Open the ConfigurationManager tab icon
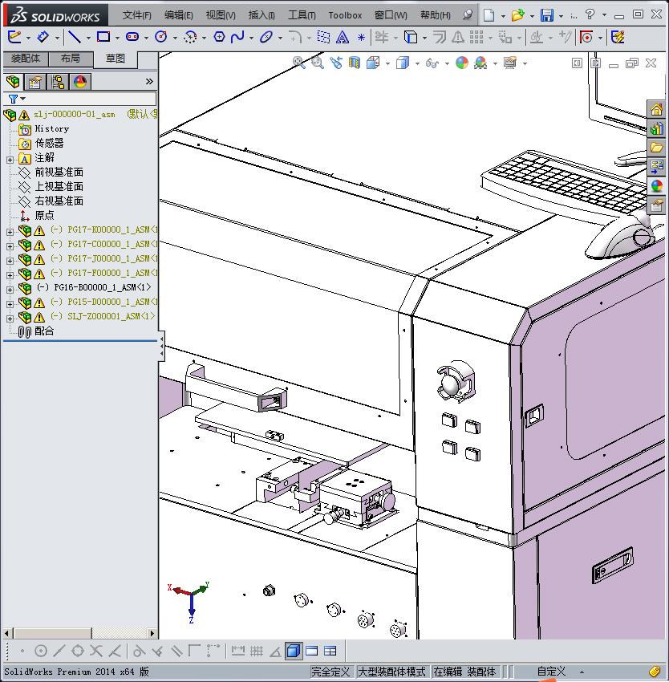 58,82
